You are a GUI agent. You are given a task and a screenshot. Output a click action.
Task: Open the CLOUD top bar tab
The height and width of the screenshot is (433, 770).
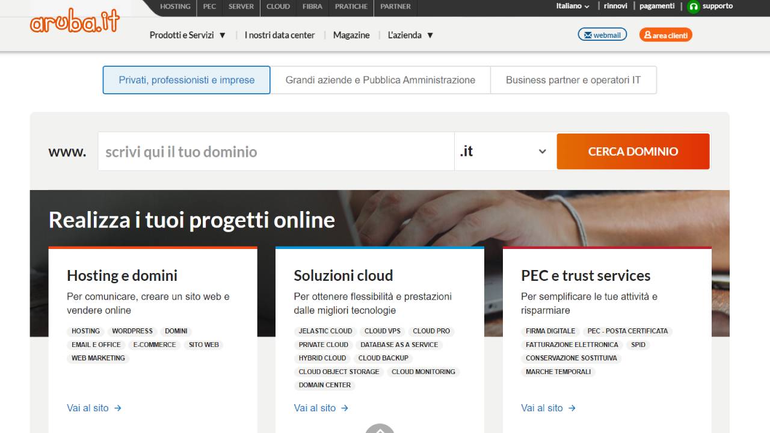[278, 7]
